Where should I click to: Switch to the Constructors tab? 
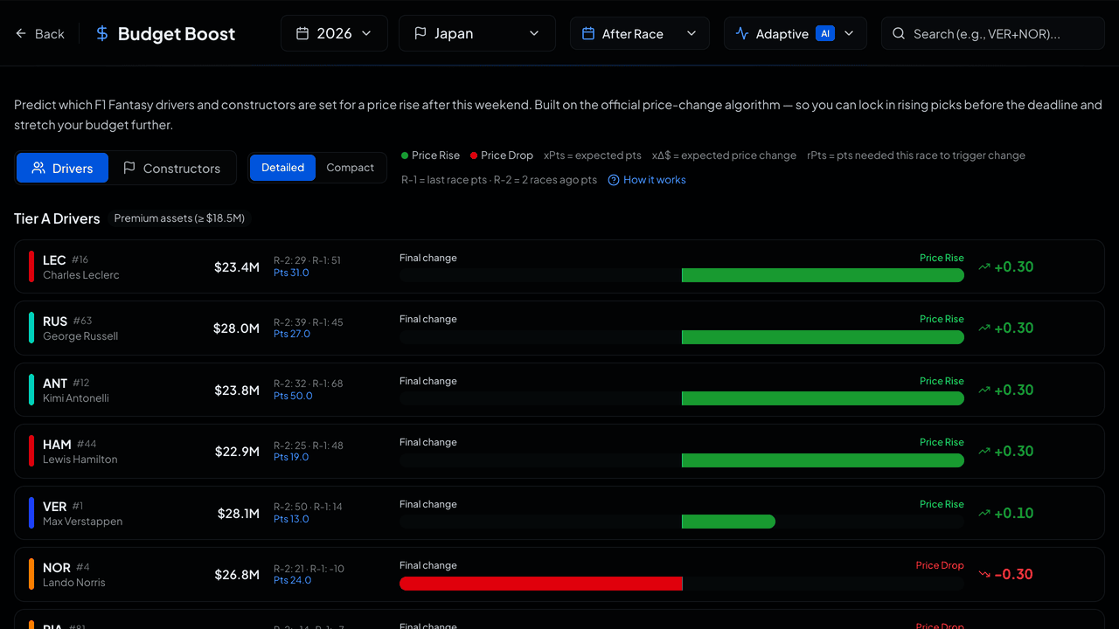[171, 168]
